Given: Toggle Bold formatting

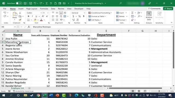Looking at the screenshot, I should 28,16.
